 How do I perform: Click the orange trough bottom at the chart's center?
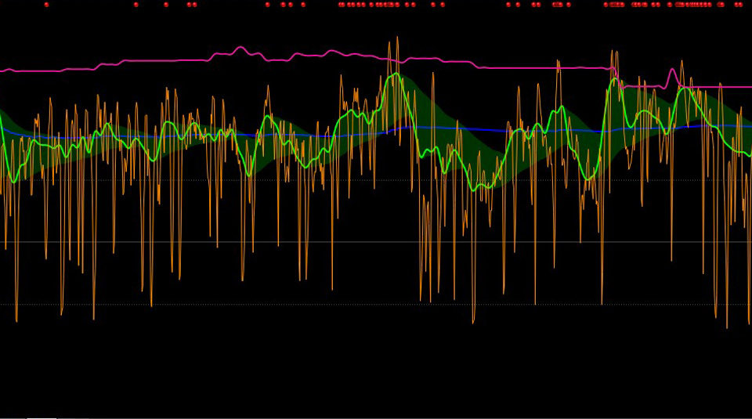(x=473, y=322)
